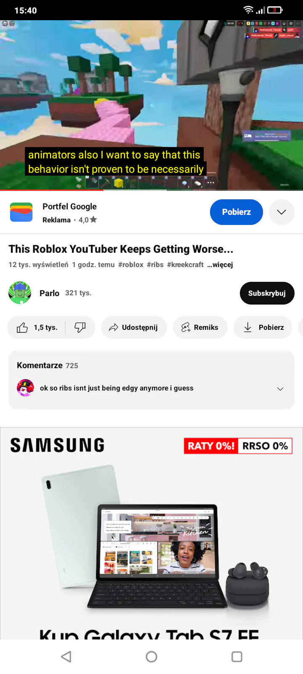Image resolution: width=303 pixels, height=674 pixels.
Task: Open the #roblox hashtag link
Action: pos(131,265)
